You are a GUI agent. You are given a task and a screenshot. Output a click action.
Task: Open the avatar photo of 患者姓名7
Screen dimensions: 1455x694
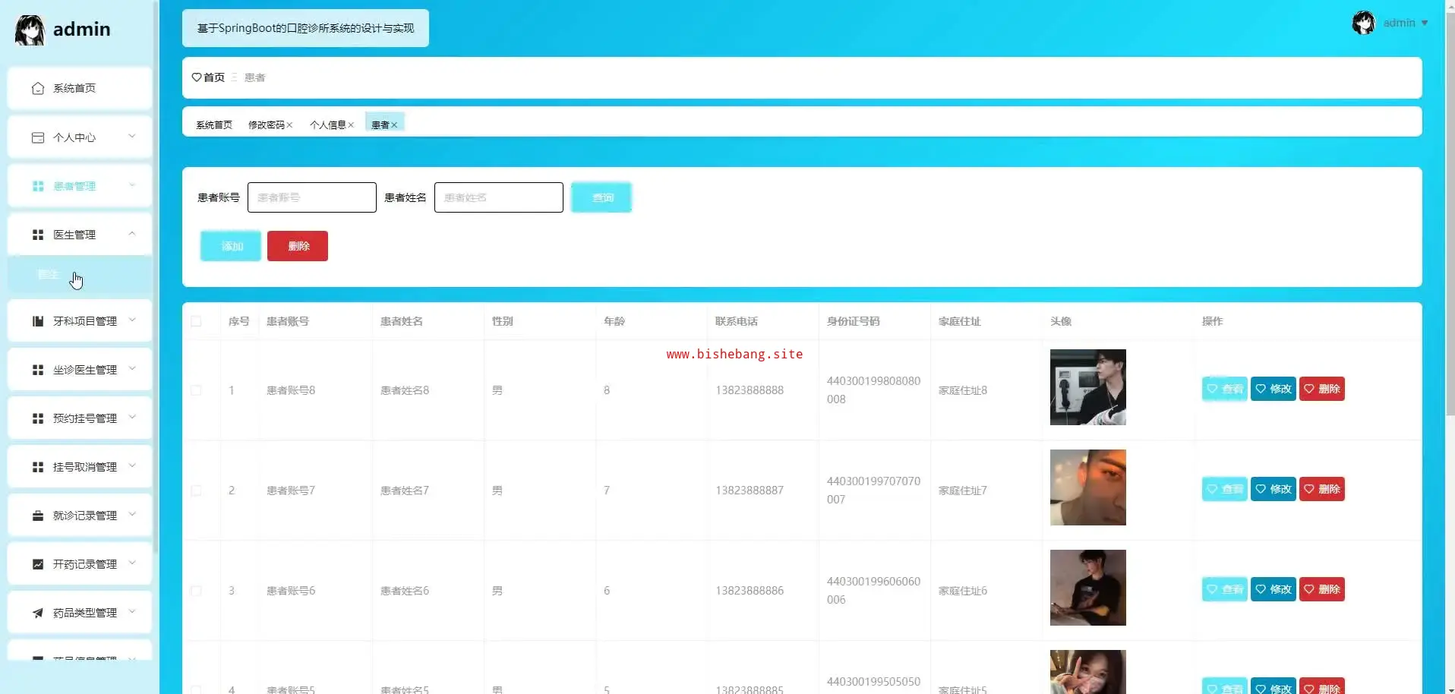coord(1088,487)
